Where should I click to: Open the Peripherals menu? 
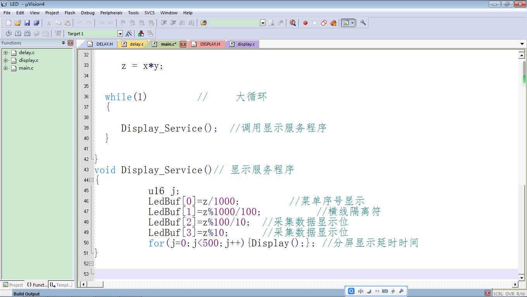[x=111, y=13]
